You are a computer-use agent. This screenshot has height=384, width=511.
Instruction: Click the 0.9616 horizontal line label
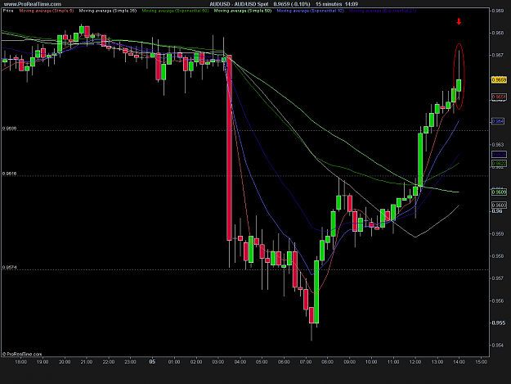pos(10,174)
